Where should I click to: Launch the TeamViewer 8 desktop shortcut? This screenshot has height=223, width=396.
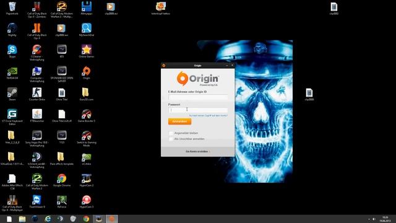click(x=37, y=201)
